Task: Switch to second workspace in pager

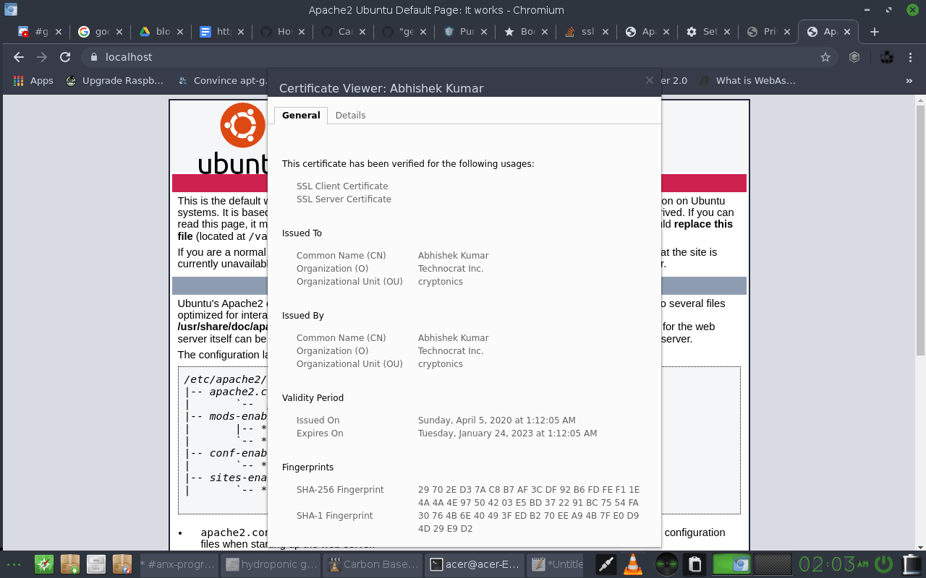Action: 773,564
